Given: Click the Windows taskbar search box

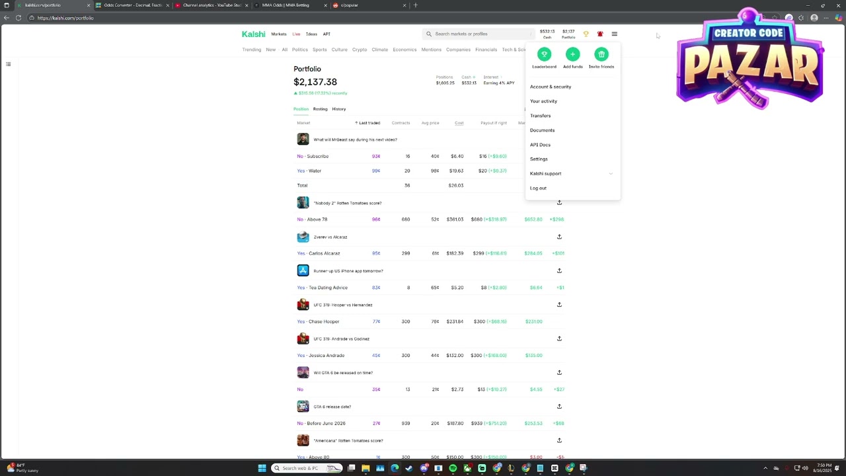Looking at the screenshot, I should tap(307, 468).
